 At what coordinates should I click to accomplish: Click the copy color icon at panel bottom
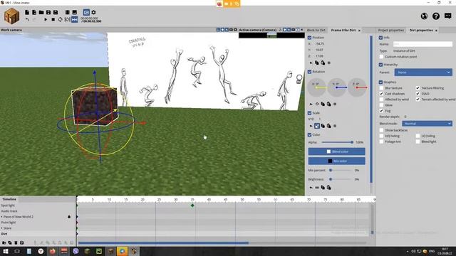coord(323,188)
